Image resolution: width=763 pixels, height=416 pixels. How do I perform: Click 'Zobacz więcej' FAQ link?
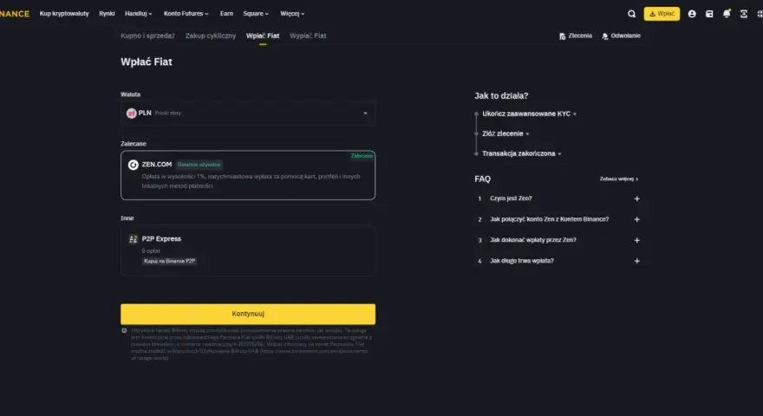[618, 179]
